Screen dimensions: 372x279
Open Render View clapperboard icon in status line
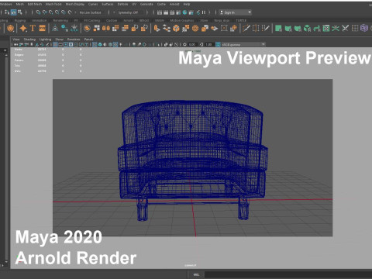pyautogui.click(x=160, y=12)
